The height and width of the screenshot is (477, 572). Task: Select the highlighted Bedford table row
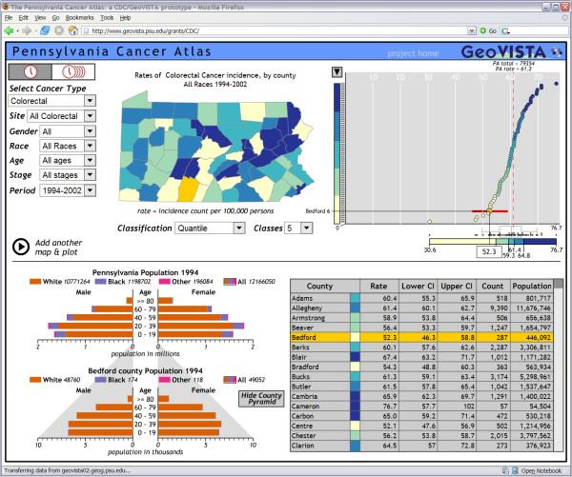tap(421, 337)
